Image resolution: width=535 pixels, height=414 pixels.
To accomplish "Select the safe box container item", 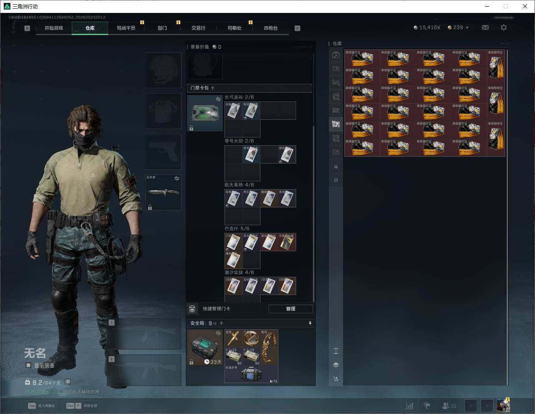I will point(205,347).
